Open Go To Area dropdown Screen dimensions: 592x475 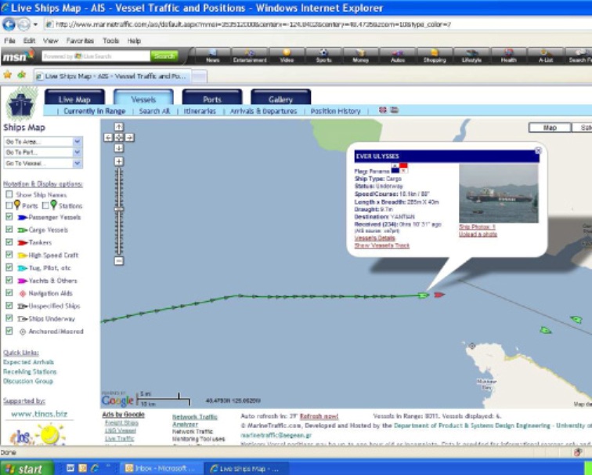43,142
